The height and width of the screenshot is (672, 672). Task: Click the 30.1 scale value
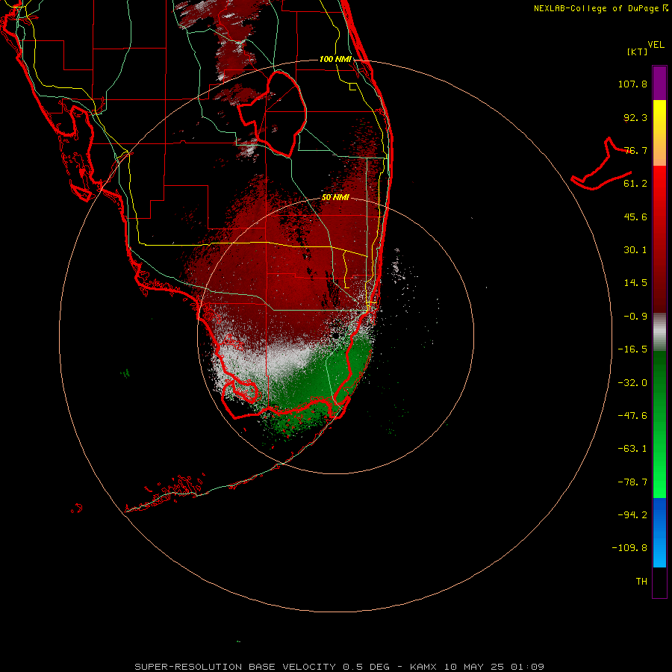click(x=635, y=250)
